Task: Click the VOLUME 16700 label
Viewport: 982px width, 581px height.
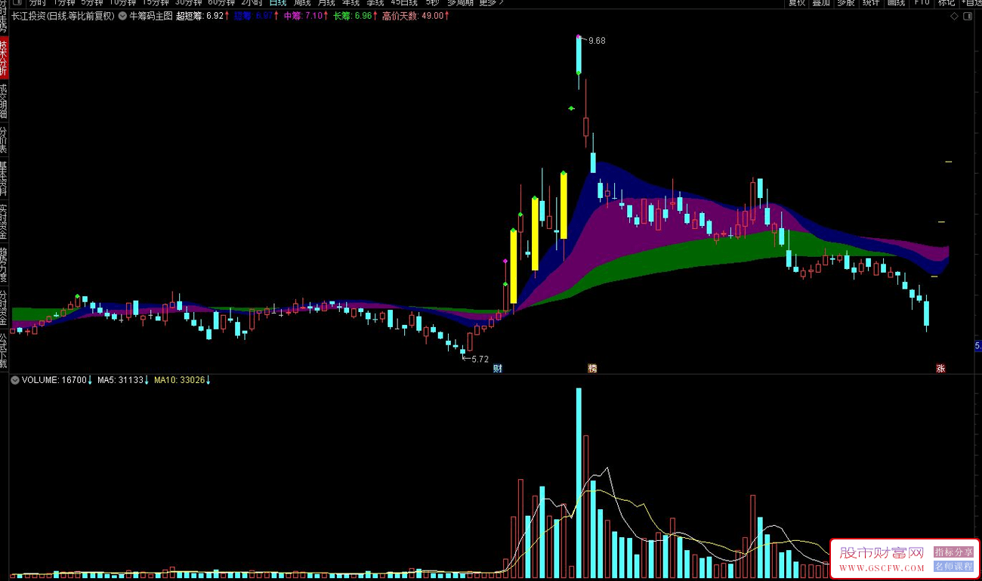Action: [57, 380]
